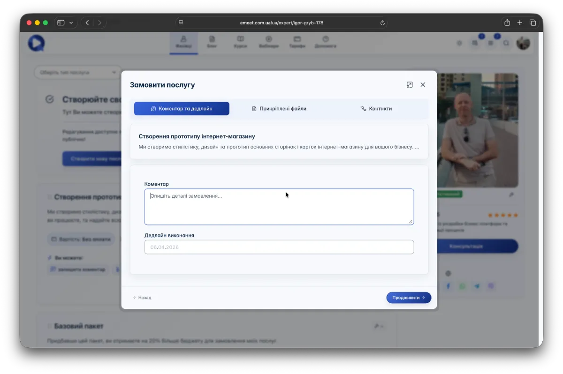Show Safari tab overview

533,22
